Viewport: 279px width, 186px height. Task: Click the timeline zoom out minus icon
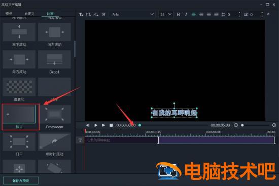click(x=236, y=125)
